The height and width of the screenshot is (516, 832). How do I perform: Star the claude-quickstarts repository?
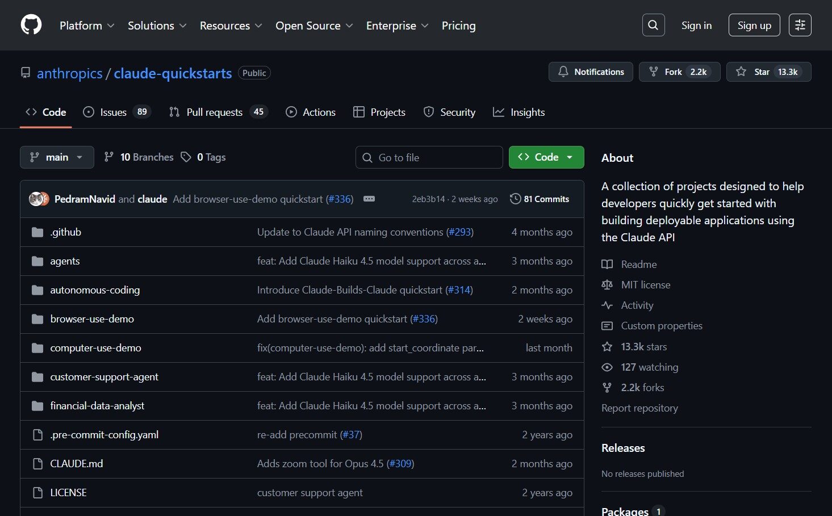(x=768, y=72)
